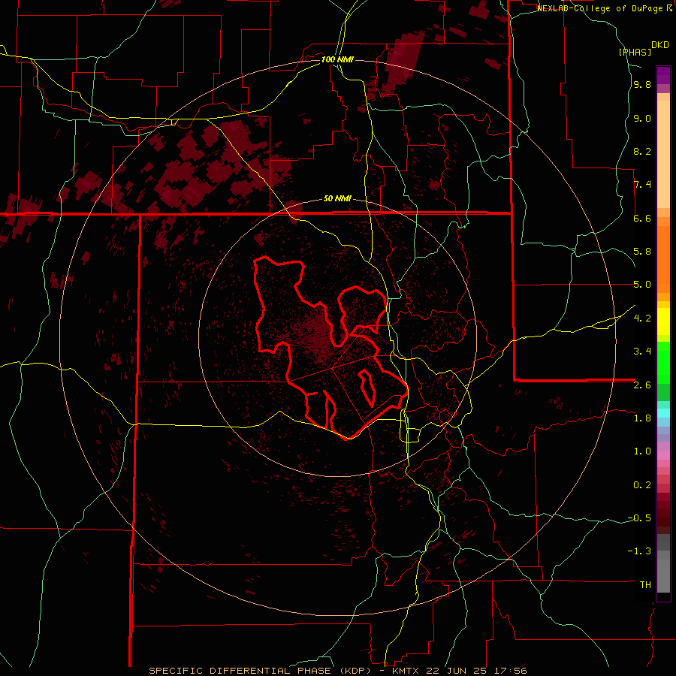Click the 9.0 value on the scale
676x676 pixels.
[642, 119]
